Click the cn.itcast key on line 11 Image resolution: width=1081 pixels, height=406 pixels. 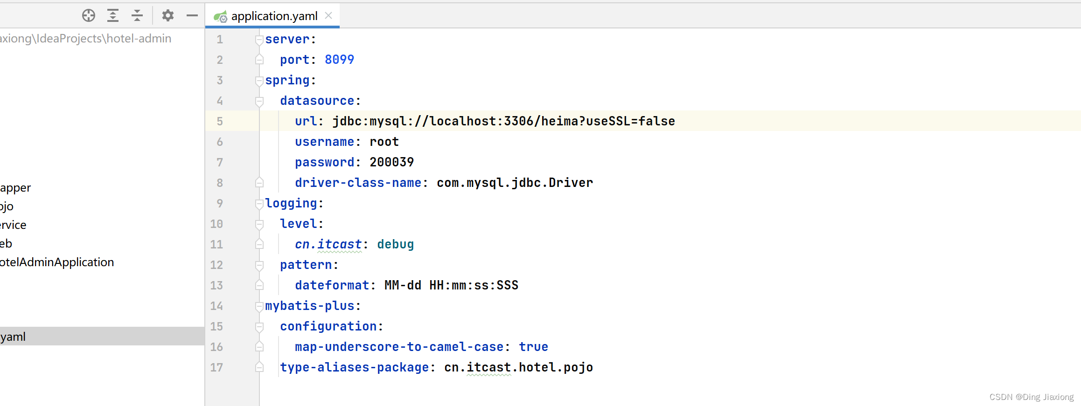(328, 244)
